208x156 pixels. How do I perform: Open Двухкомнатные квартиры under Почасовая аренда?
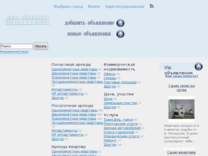(74, 73)
